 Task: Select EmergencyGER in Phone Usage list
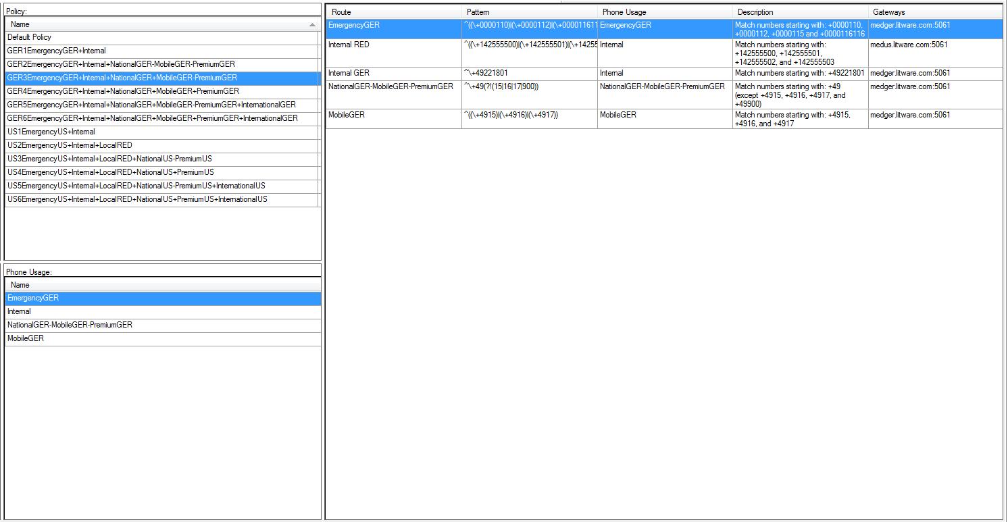point(163,298)
